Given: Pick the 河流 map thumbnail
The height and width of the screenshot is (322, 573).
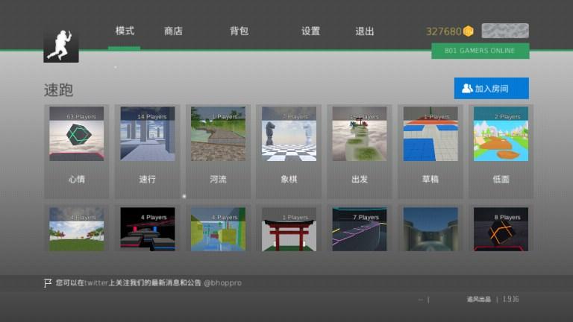Looking at the screenshot, I should [218, 134].
